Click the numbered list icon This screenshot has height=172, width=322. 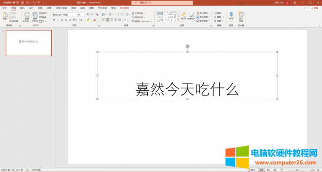click(x=110, y=15)
